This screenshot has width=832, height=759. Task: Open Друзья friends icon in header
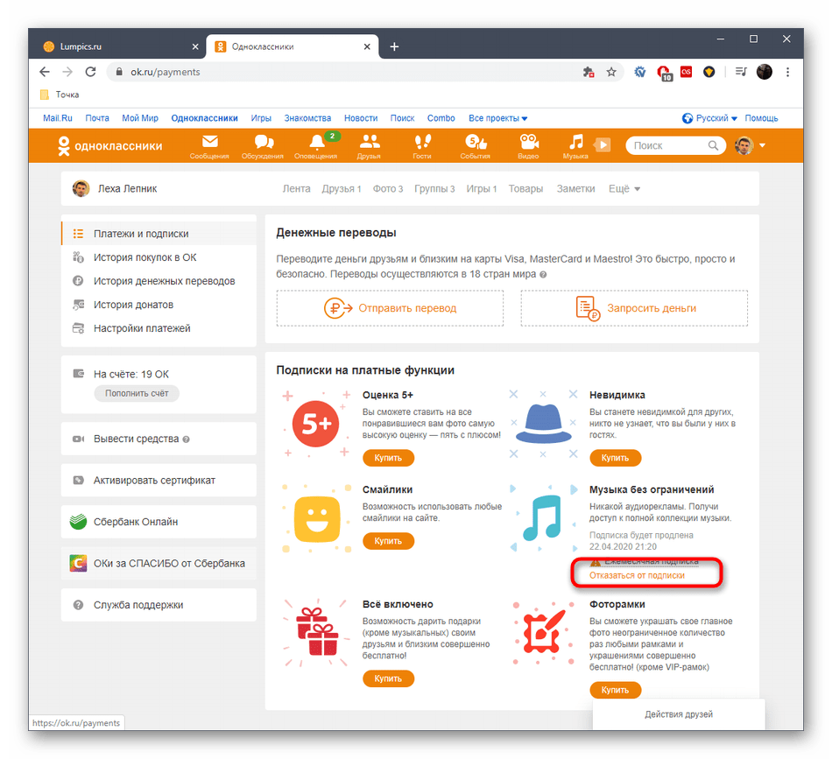[369, 145]
